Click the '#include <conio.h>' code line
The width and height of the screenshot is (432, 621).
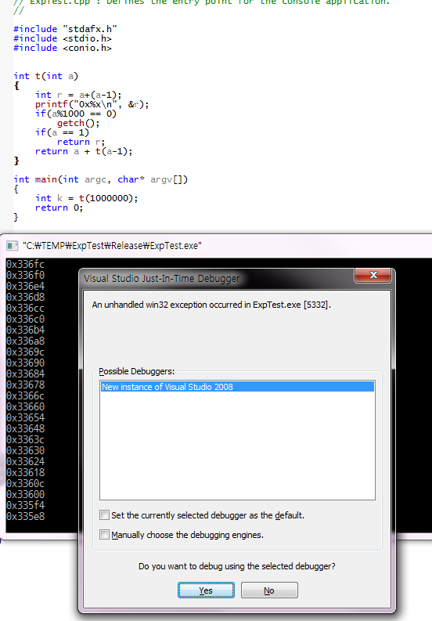pyautogui.click(x=63, y=48)
